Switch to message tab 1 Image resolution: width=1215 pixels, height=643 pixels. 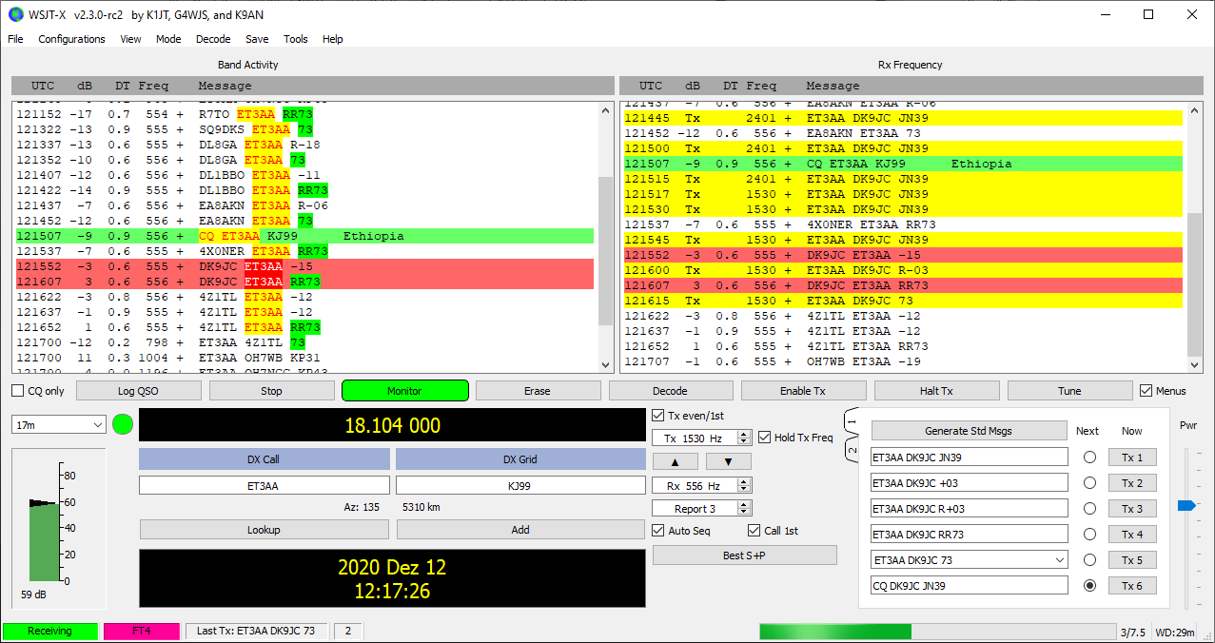tap(853, 423)
